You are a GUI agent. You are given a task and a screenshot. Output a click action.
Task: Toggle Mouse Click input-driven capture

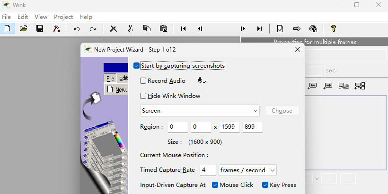click(215, 185)
